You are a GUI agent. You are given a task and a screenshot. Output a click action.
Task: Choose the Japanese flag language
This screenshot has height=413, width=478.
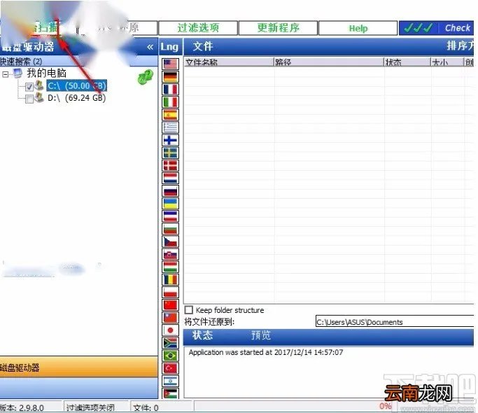(x=170, y=330)
